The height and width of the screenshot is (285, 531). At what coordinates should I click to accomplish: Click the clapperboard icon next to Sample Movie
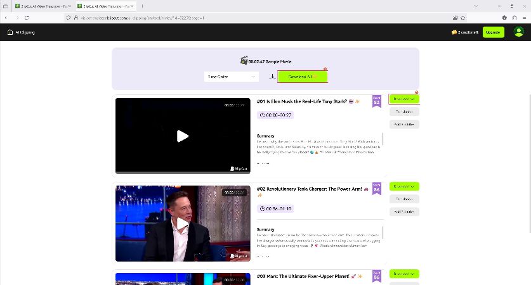pos(244,60)
